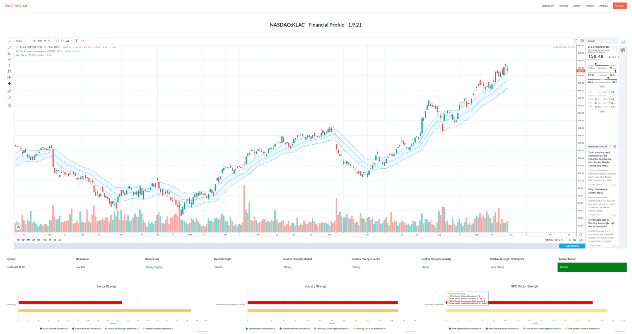Click the Contact button

619,6
